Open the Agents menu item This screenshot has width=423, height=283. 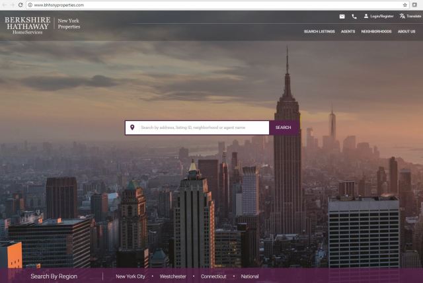click(348, 32)
